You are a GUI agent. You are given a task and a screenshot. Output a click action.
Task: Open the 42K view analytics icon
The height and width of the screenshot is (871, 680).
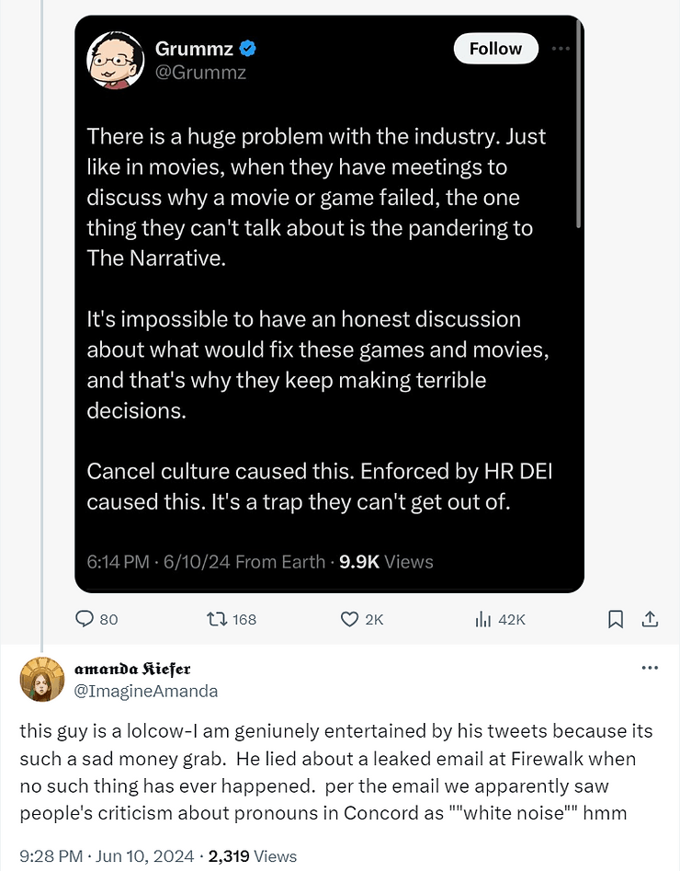click(482, 619)
